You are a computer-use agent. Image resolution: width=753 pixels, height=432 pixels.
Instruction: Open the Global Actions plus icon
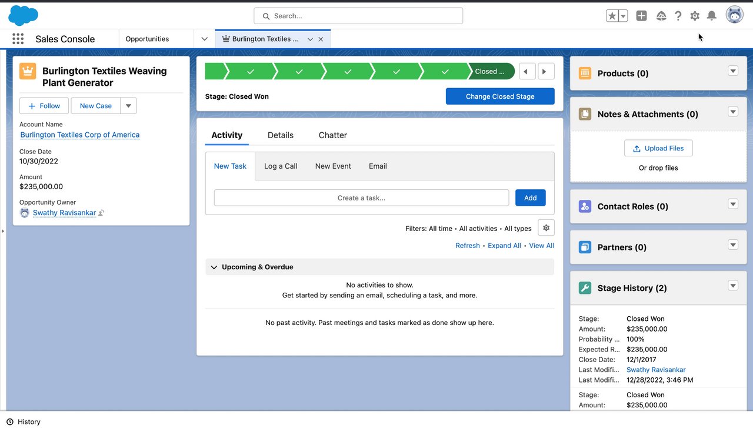point(641,16)
